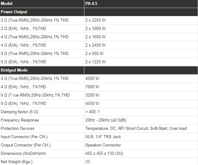The image size is (198, 165).
Task: Select the 7800 W bridged value
Action: pos(92,87)
